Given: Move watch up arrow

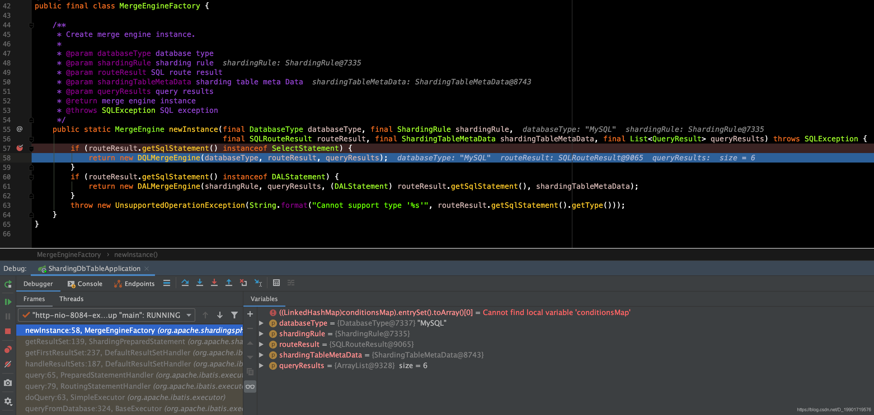Looking at the screenshot, I should (250, 343).
